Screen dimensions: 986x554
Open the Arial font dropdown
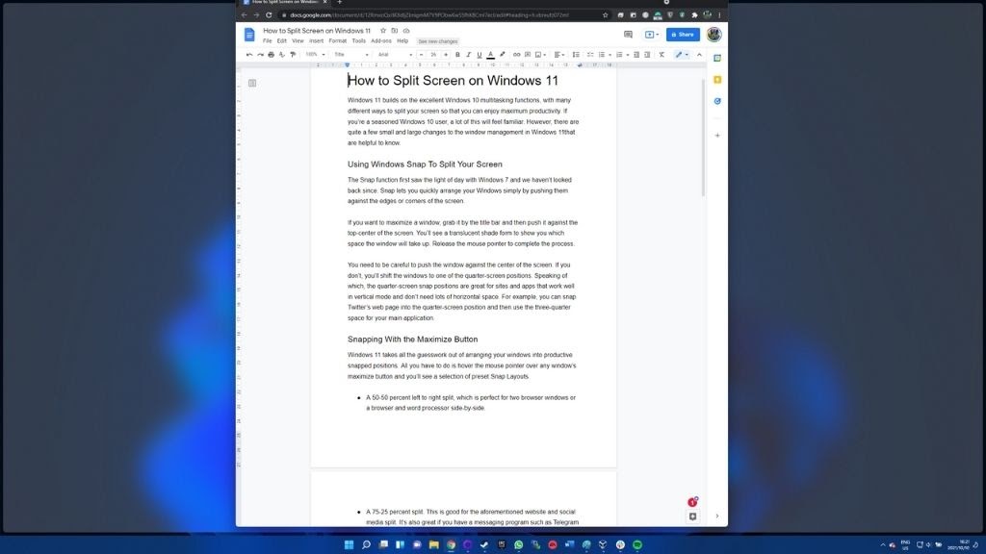click(x=395, y=55)
